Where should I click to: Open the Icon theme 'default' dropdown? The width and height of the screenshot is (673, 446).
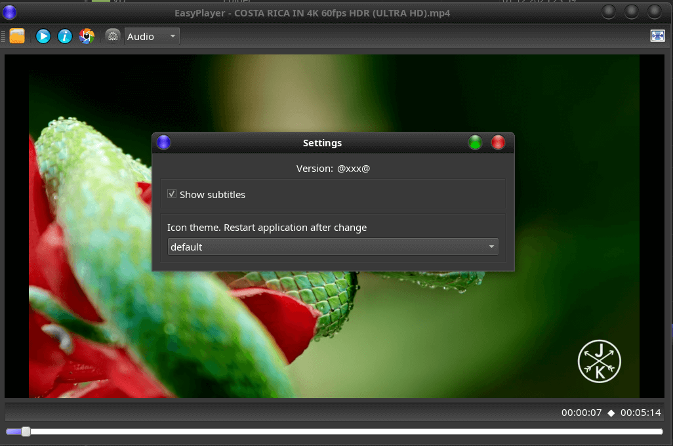333,247
